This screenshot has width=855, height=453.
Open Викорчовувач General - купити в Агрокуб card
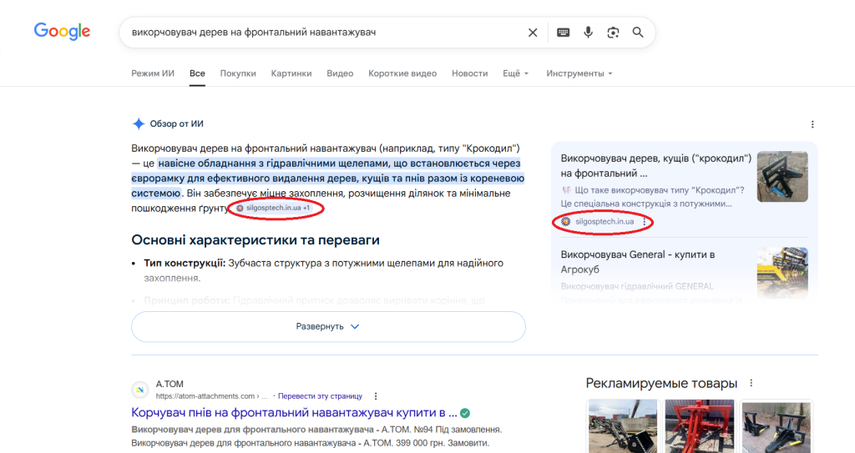(637, 262)
